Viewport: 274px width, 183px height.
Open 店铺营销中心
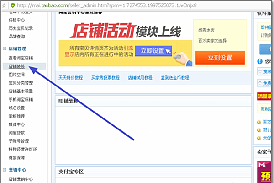(21, 179)
